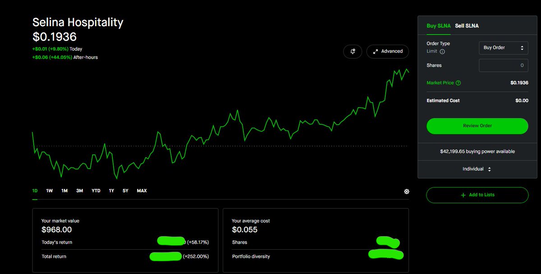This screenshot has width=541, height=274.
Task: Click the expand arrows inside the Advanced button
Action: pyautogui.click(x=375, y=51)
